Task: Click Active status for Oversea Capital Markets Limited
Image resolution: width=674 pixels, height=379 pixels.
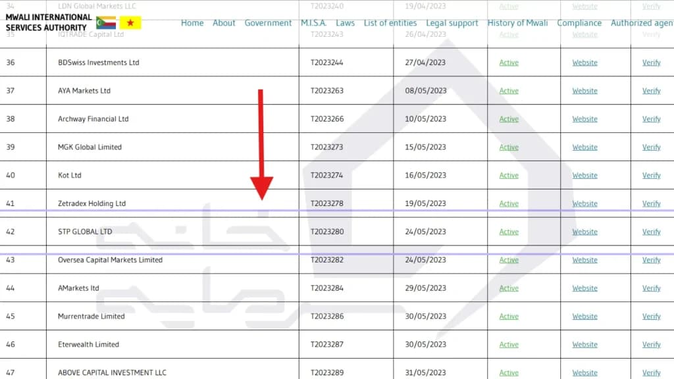Action: (509, 261)
